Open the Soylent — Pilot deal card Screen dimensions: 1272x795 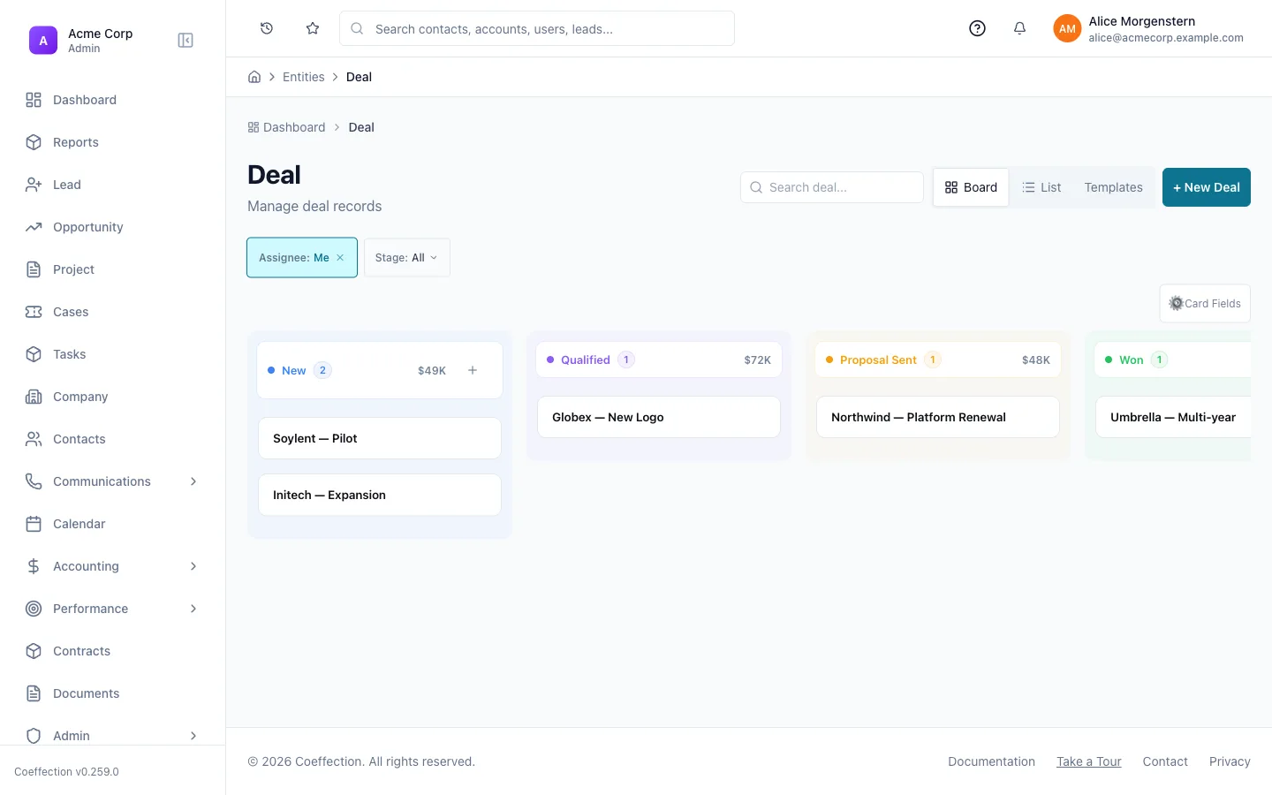[x=380, y=438]
